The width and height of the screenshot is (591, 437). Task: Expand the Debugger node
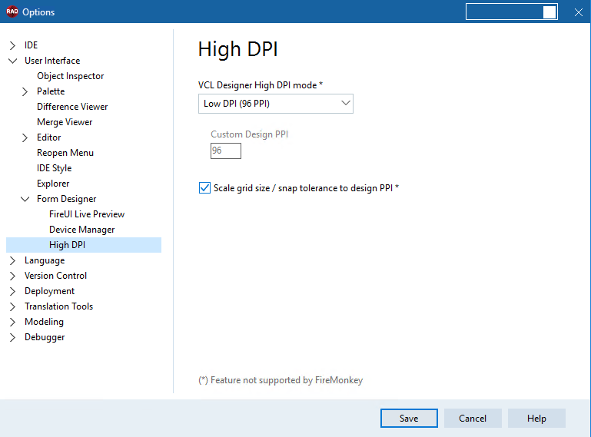tap(12, 338)
